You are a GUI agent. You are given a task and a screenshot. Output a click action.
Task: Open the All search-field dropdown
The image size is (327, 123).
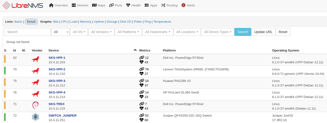pyautogui.click(x=60, y=32)
